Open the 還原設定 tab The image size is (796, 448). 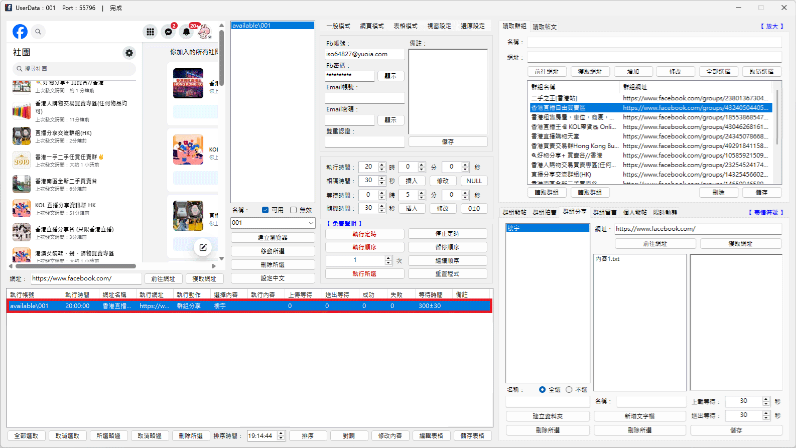(473, 26)
